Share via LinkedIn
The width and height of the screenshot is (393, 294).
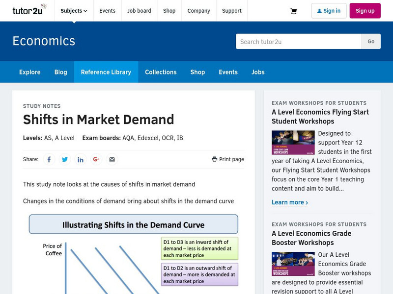(80, 159)
